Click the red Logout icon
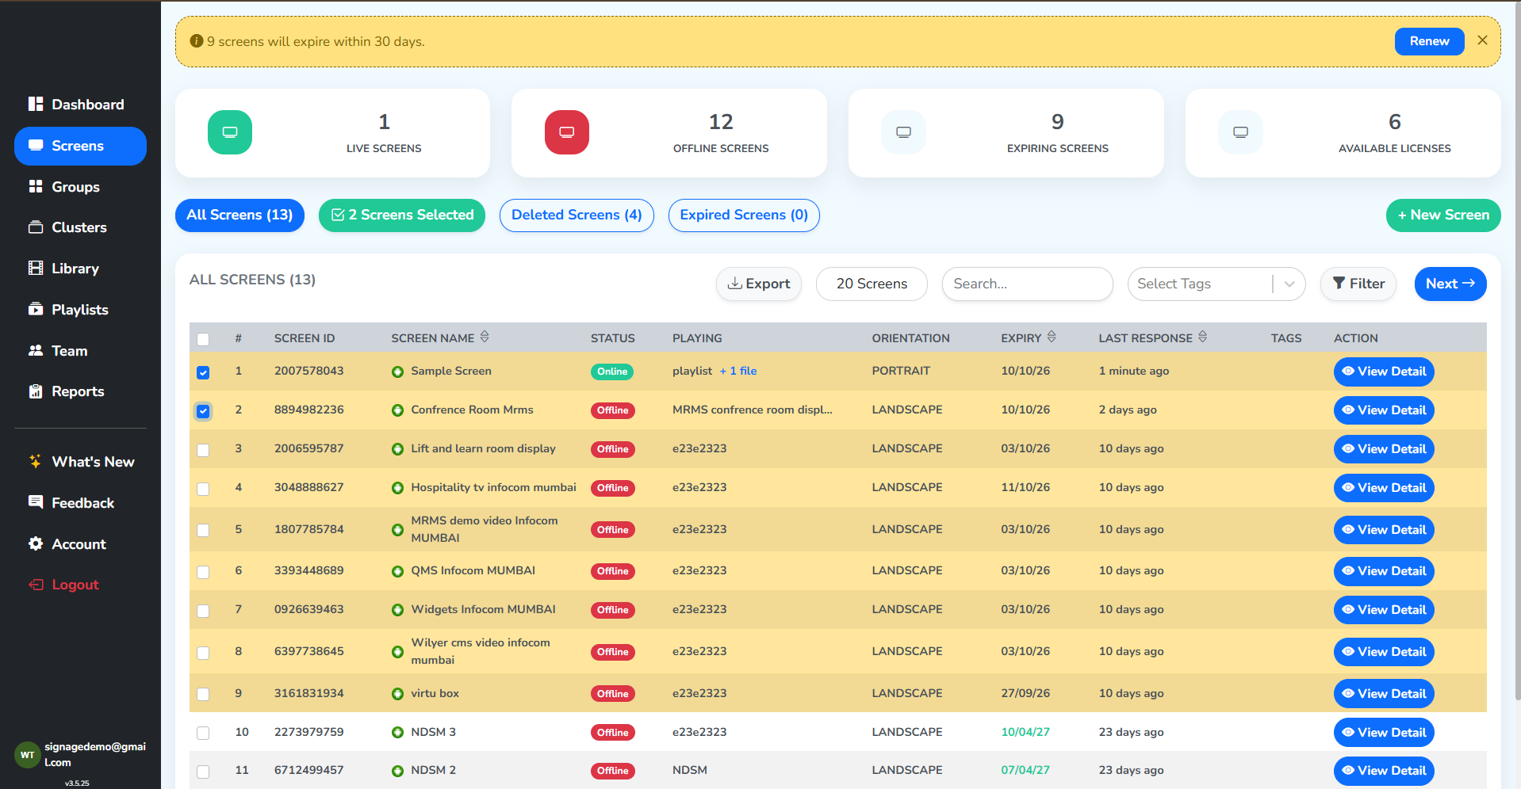The width and height of the screenshot is (1521, 789). [36, 585]
